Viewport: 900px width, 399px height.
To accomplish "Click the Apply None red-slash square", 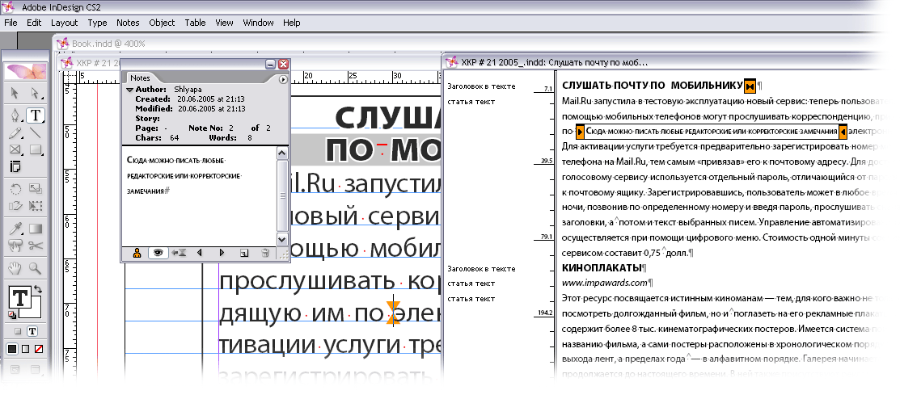I will (39, 349).
